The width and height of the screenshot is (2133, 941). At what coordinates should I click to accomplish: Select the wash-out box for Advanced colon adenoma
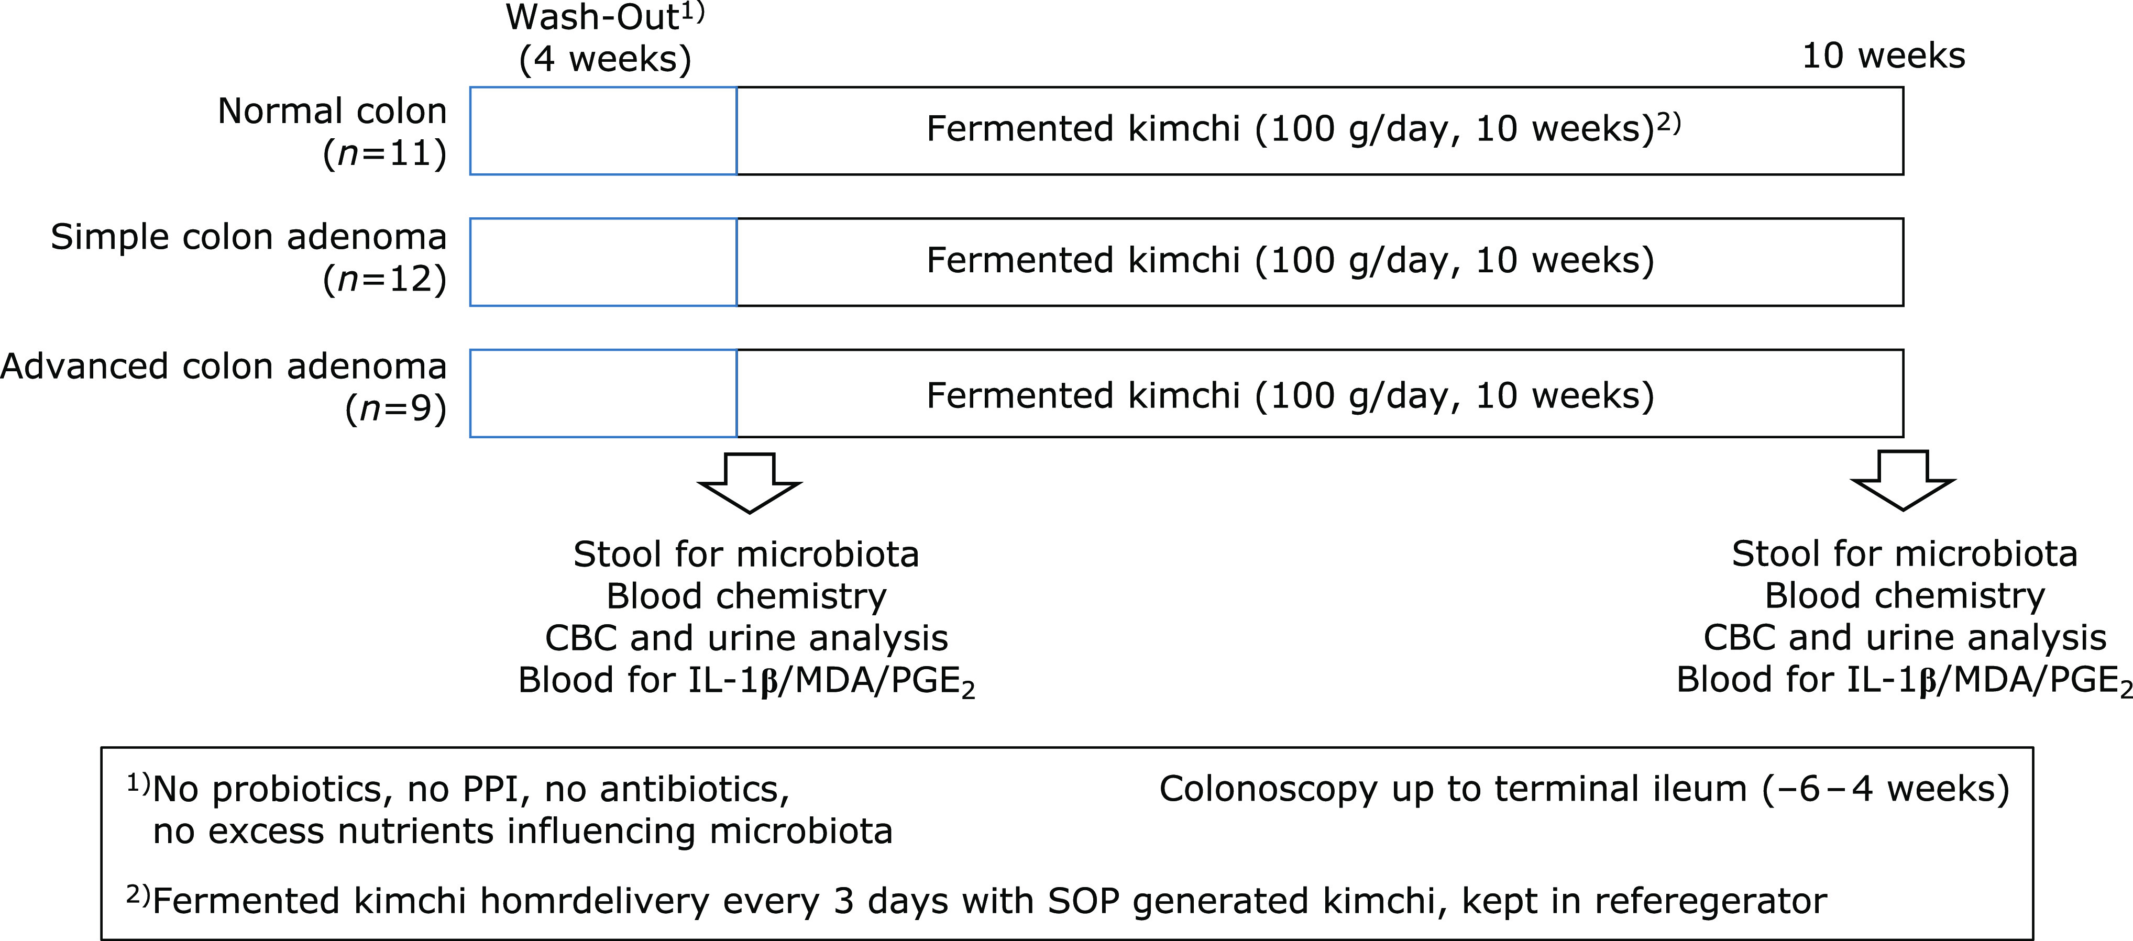pos(603,393)
